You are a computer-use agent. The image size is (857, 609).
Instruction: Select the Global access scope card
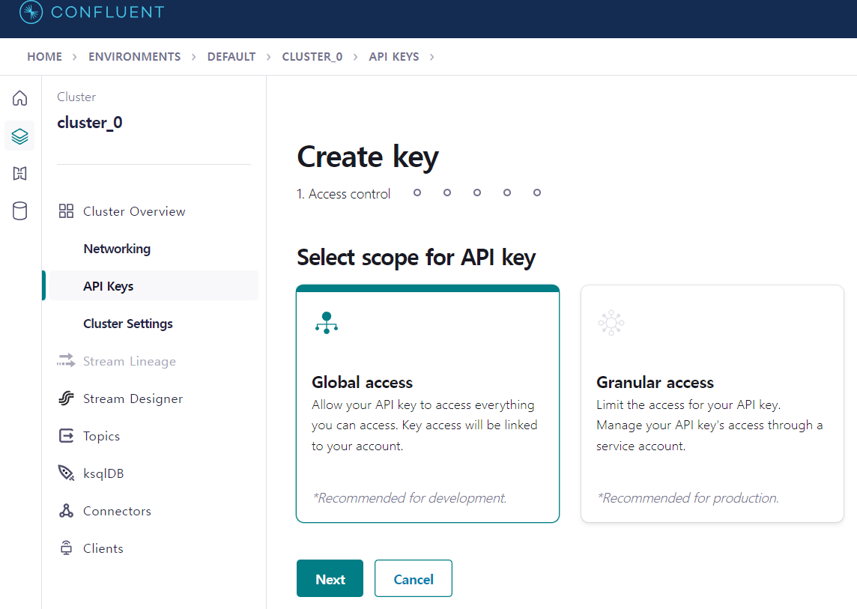(x=428, y=404)
